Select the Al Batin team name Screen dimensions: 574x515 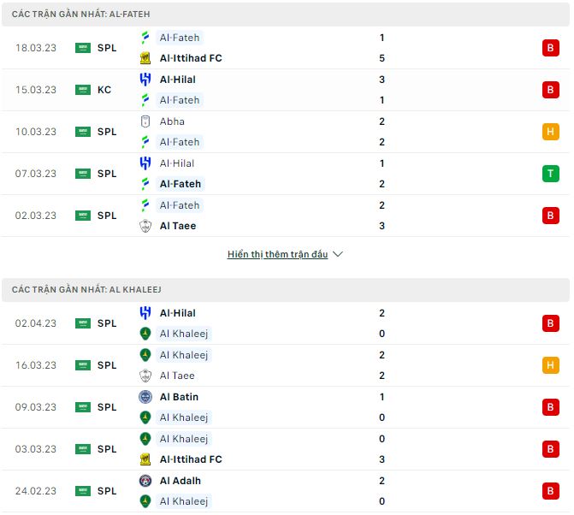click(179, 397)
